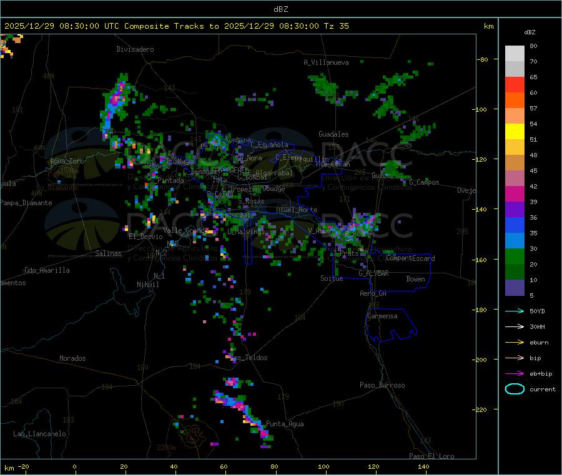Select the bright yellow swatch between 54 and 51
562x475 pixels.
515,132
